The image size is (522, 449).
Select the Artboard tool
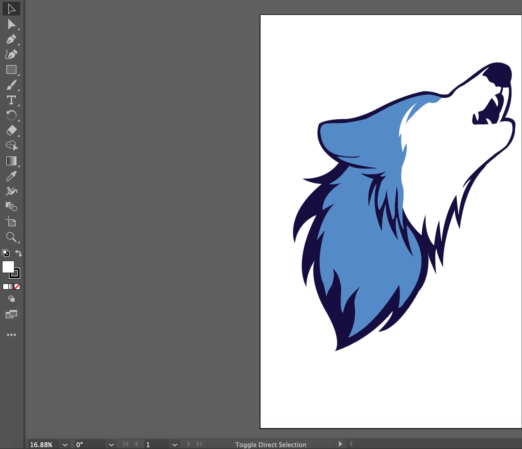[11, 222]
